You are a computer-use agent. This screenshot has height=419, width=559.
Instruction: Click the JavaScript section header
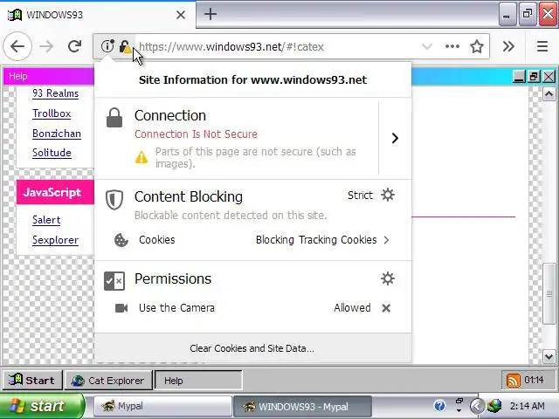pyautogui.click(x=55, y=192)
